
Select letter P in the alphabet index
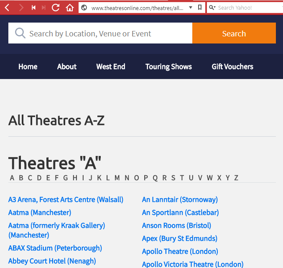pos(146,178)
